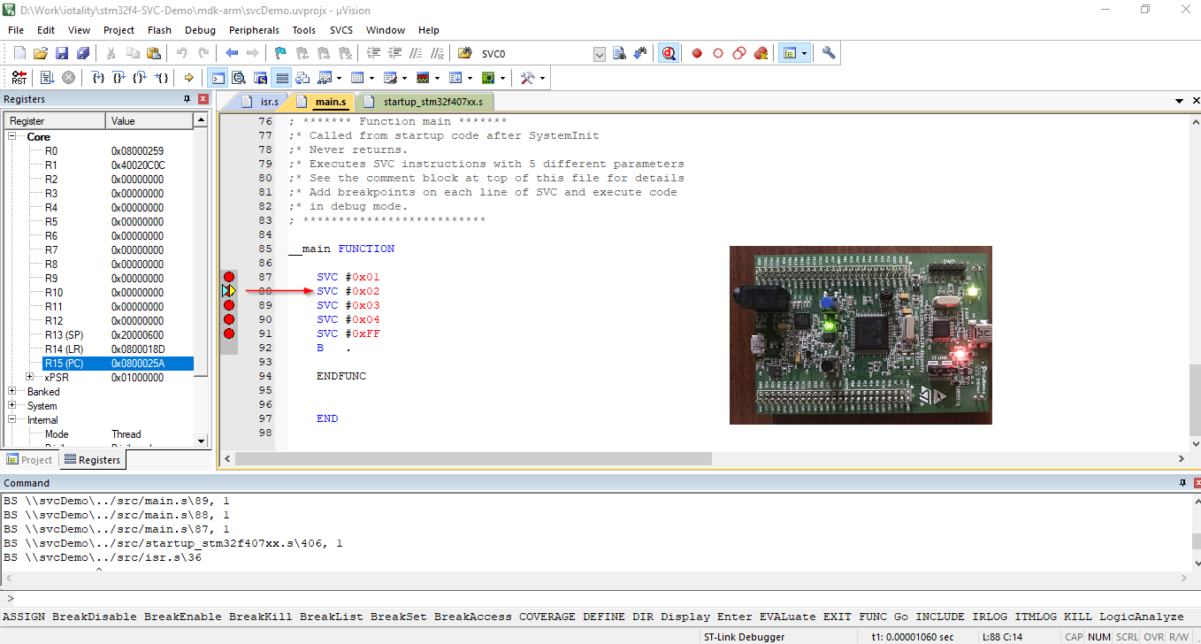Screen dimensions: 1201x644
Task: Click the Find in Files icon
Action: [x=464, y=53]
